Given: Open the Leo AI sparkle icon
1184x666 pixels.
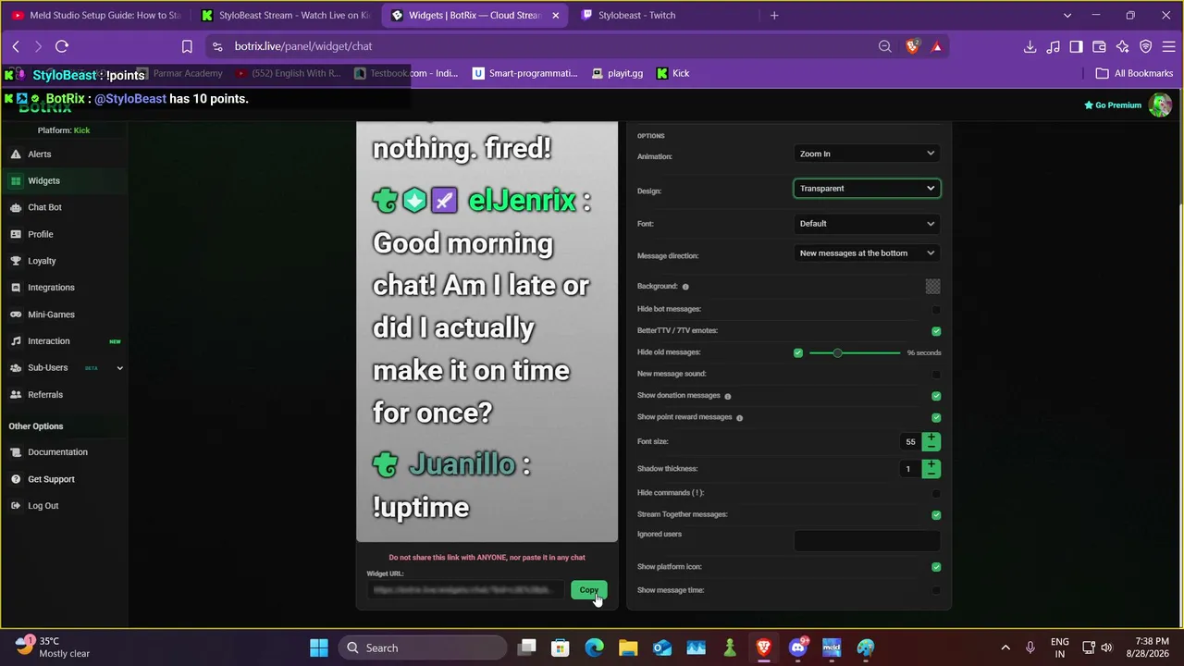Looking at the screenshot, I should click(1123, 46).
